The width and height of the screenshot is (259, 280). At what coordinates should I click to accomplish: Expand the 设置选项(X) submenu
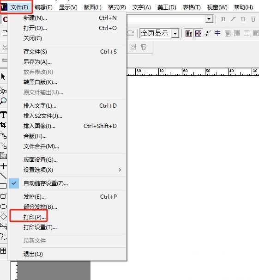68,170
